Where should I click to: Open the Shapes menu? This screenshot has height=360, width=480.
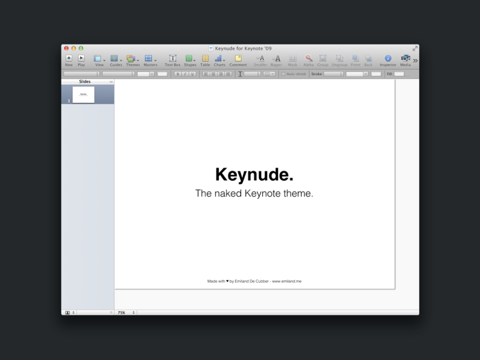190,60
